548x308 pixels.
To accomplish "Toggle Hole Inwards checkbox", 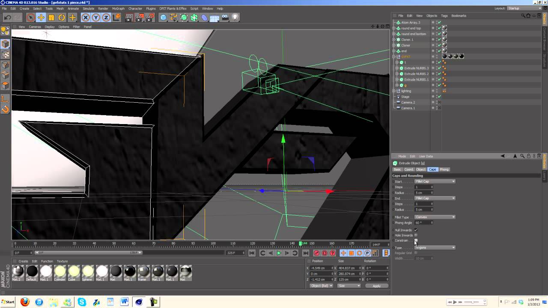I will tap(416, 235).
